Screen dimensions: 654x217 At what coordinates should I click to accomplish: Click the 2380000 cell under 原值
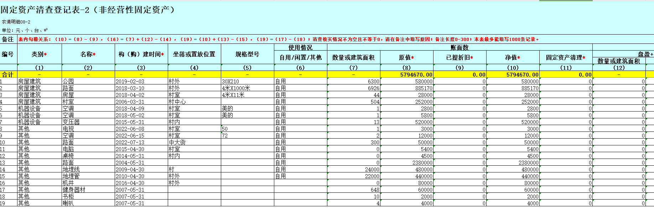pyautogui.click(x=406, y=162)
